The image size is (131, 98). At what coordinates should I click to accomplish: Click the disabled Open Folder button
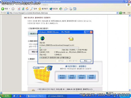pos(73,61)
